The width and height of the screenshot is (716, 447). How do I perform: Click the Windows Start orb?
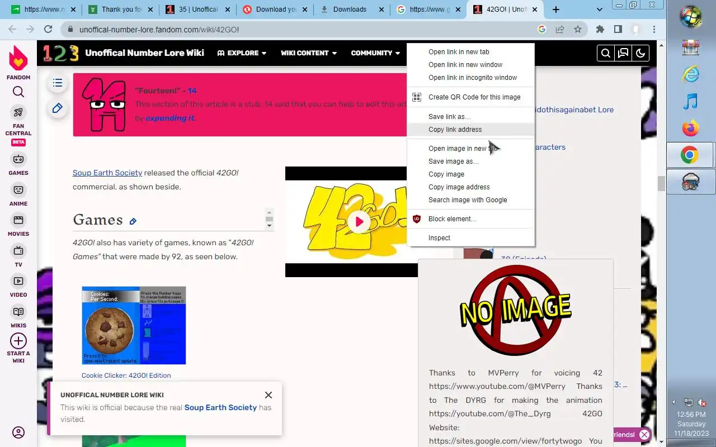tap(691, 16)
